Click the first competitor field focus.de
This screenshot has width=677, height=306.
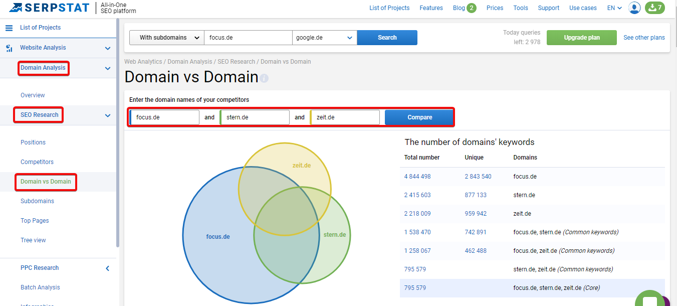click(164, 117)
